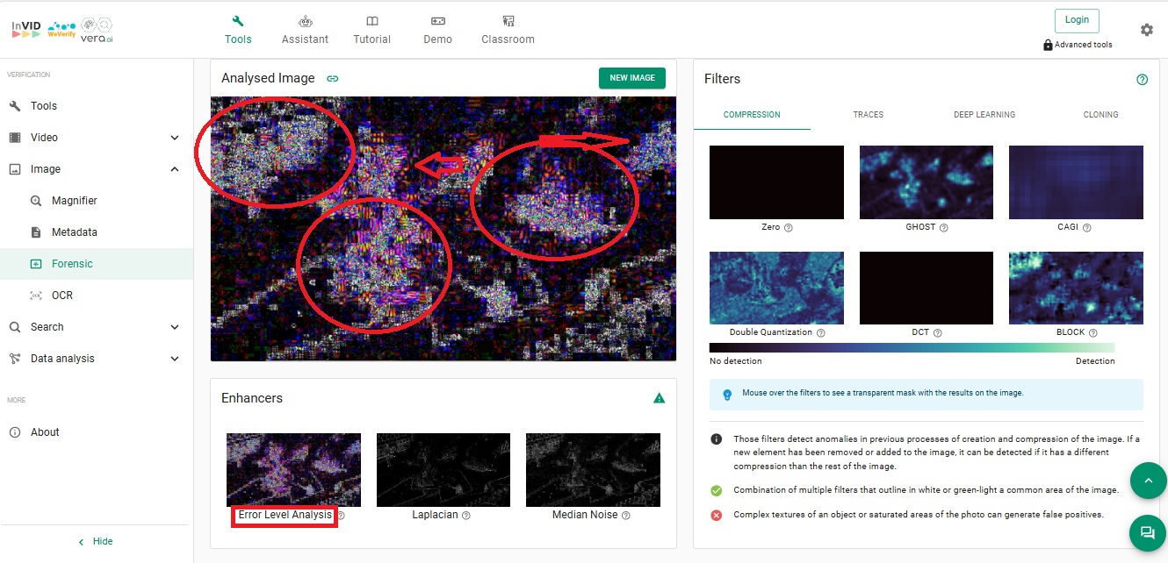Open the Assistant robot icon tab
The width and height of the screenshot is (1168, 563).
305,30
